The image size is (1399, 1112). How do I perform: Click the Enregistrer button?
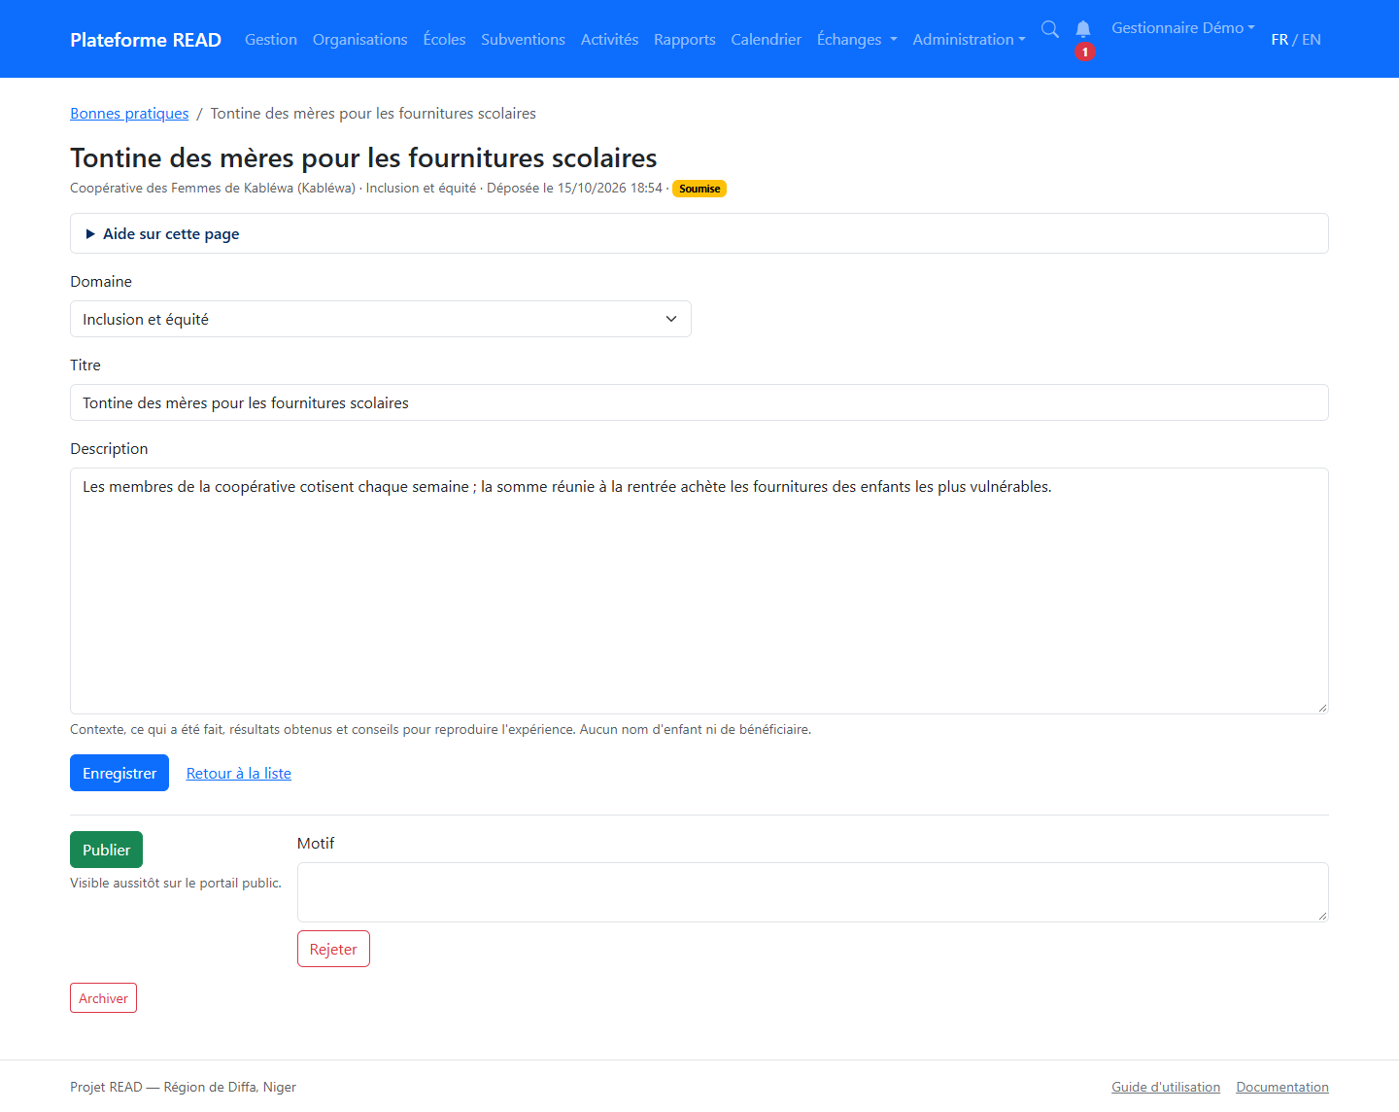(x=119, y=773)
